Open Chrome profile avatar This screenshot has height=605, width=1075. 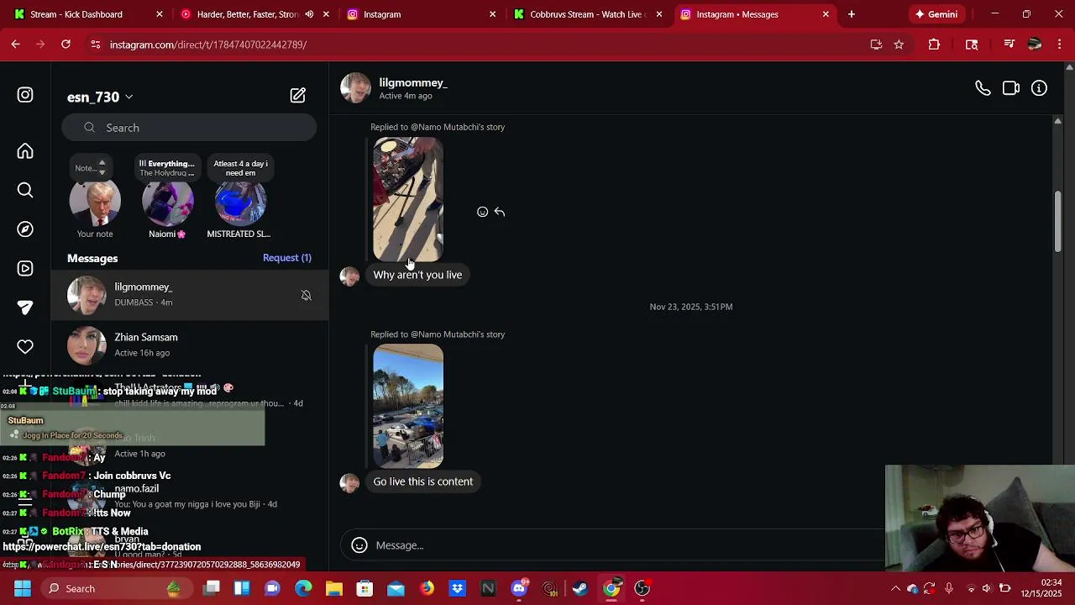(x=1035, y=45)
